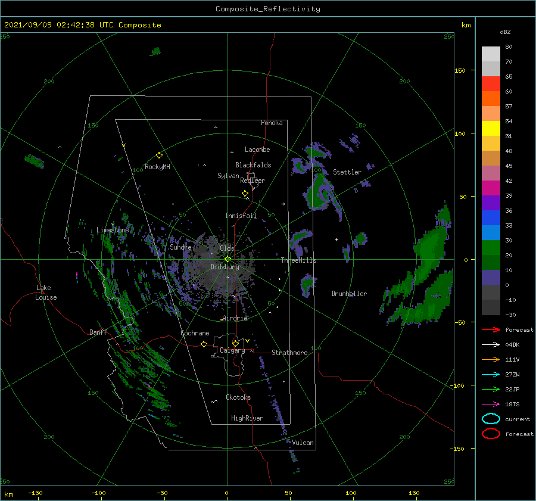The height and width of the screenshot is (501, 536).
Task: Click the Innisfail town label
Action: tap(241, 216)
